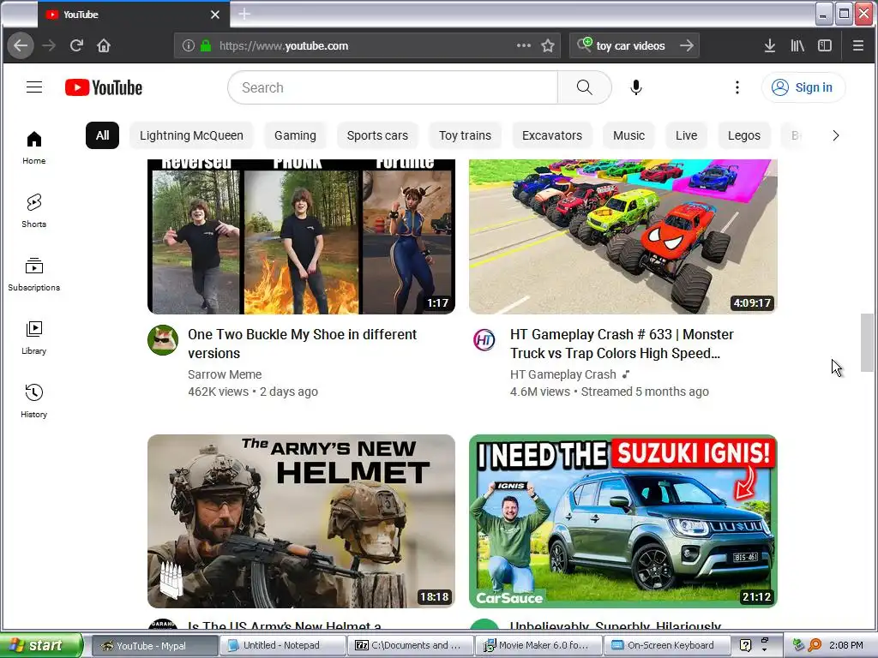This screenshot has width=878, height=658.
Task: Open the Army's New Helmet thumbnail
Action: [x=301, y=521]
